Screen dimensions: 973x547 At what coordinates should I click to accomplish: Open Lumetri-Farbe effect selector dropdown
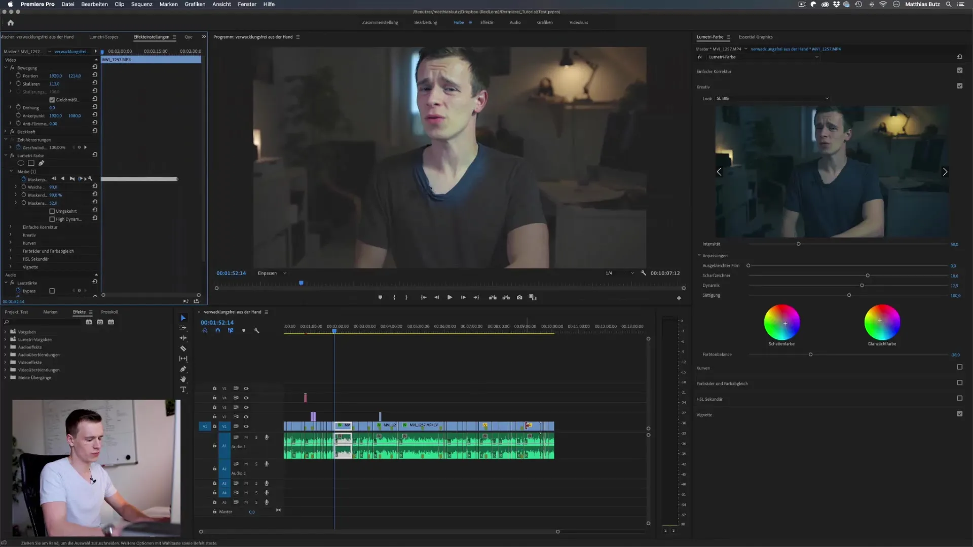coord(763,57)
